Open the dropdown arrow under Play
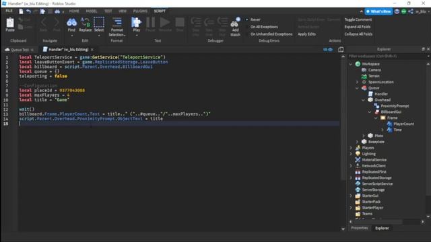 pyautogui.click(x=137, y=36)
